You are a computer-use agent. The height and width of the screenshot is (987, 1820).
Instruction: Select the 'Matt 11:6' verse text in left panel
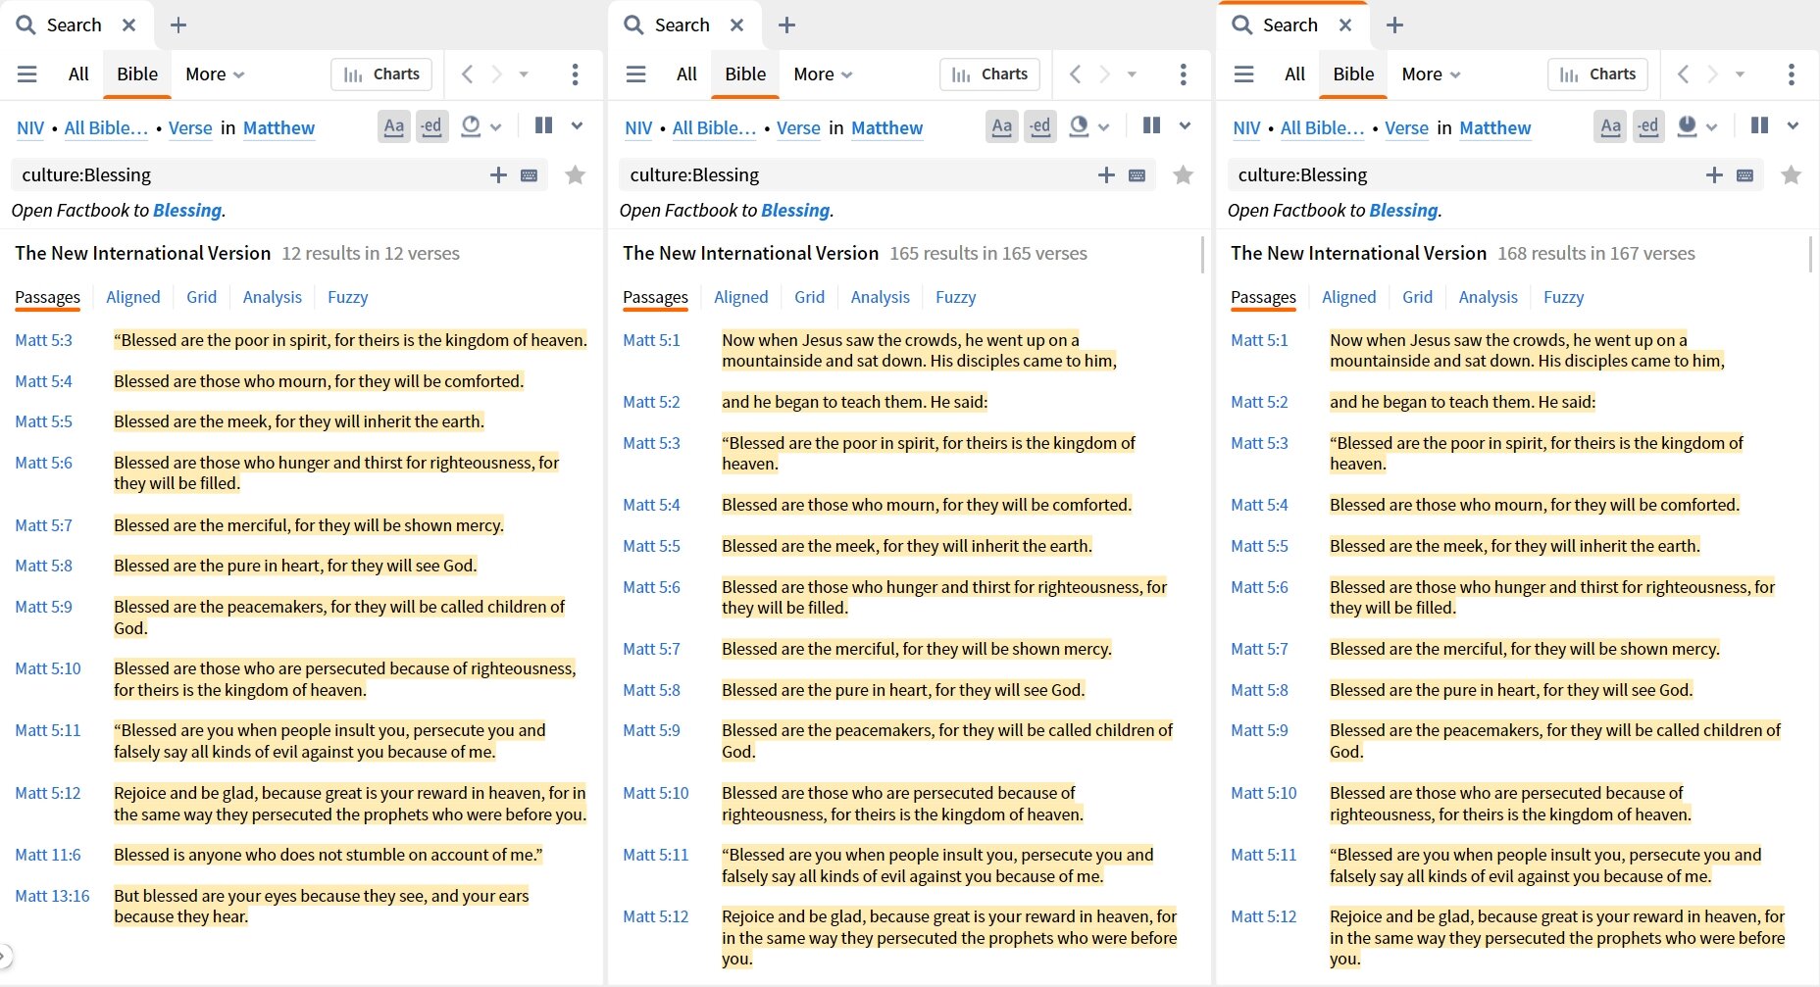coord(328,855)
